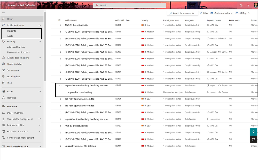
Task: Expand incident 105434 AWS S3 Bucket Activity
Action: click(x=60, y=25)
